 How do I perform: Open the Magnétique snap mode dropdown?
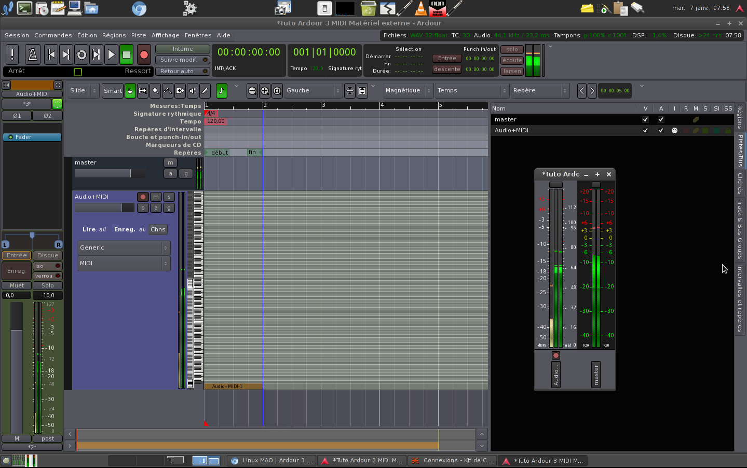click(x=408, y=91)
